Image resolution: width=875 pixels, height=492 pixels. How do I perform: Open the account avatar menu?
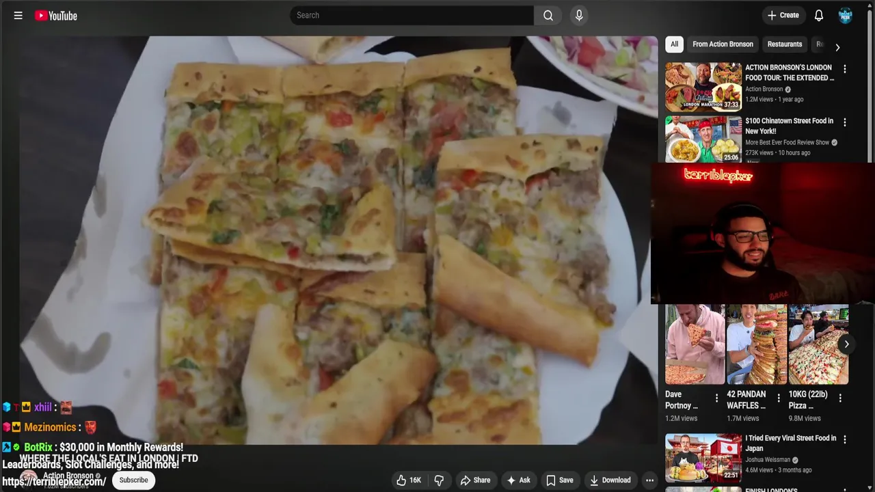point(846,15)
